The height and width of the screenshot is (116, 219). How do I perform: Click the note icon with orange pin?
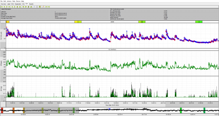[x=43, y=7]
